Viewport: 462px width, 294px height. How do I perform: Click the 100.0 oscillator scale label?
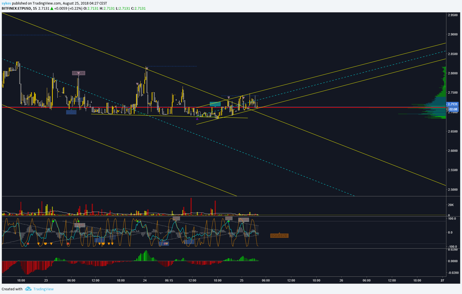452,219
